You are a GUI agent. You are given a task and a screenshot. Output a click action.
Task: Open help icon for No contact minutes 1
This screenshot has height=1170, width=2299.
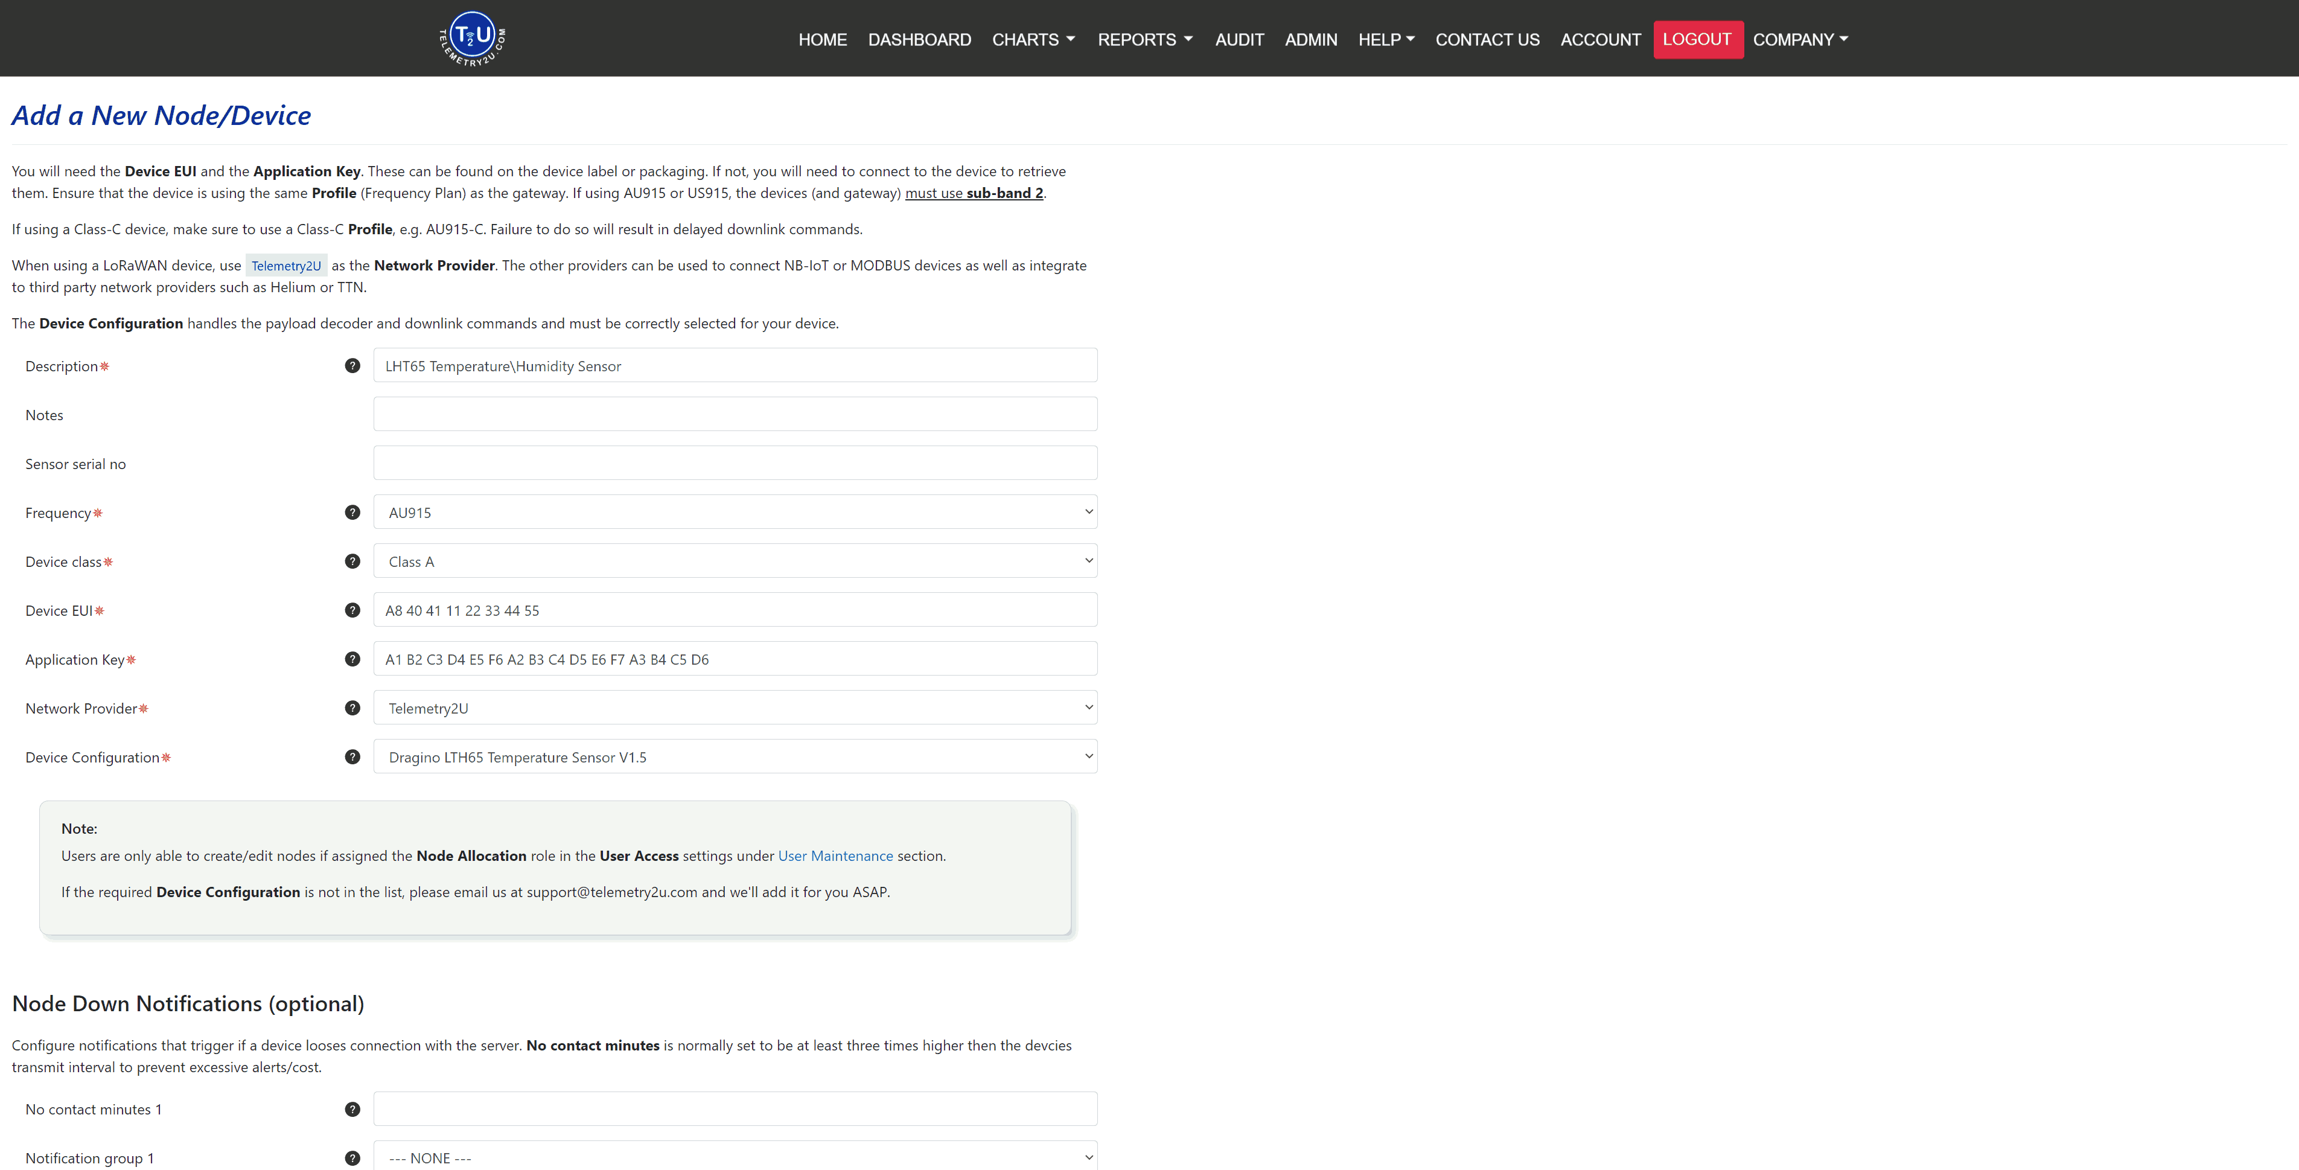click(352, 1109)
